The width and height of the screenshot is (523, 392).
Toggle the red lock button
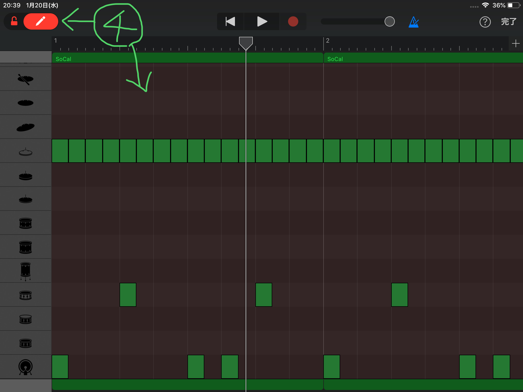[14, 21]
